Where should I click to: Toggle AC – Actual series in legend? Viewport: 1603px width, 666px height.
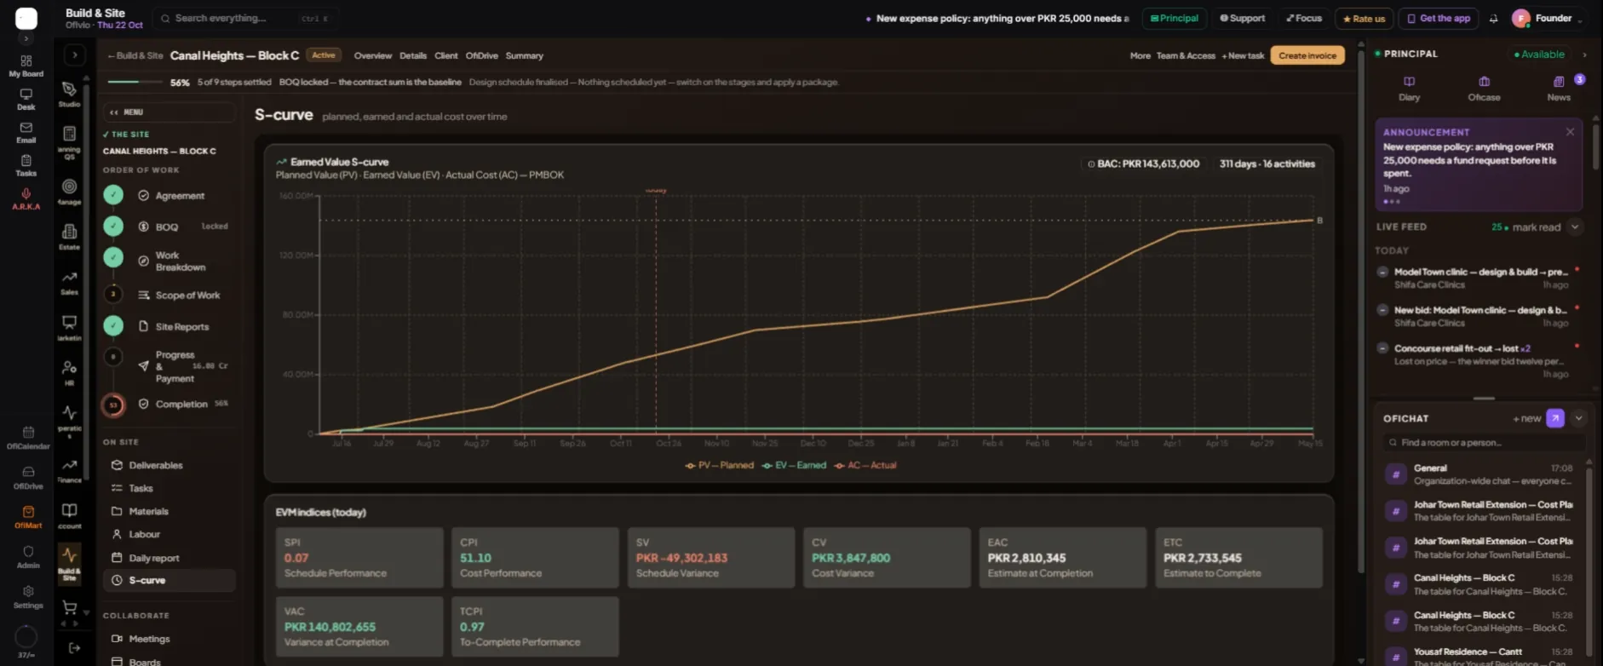click(865, 465)
